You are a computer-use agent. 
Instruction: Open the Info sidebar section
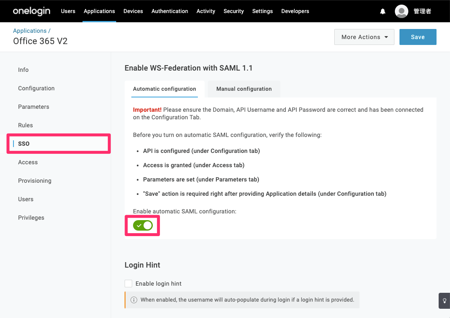[x=23, y=70]
